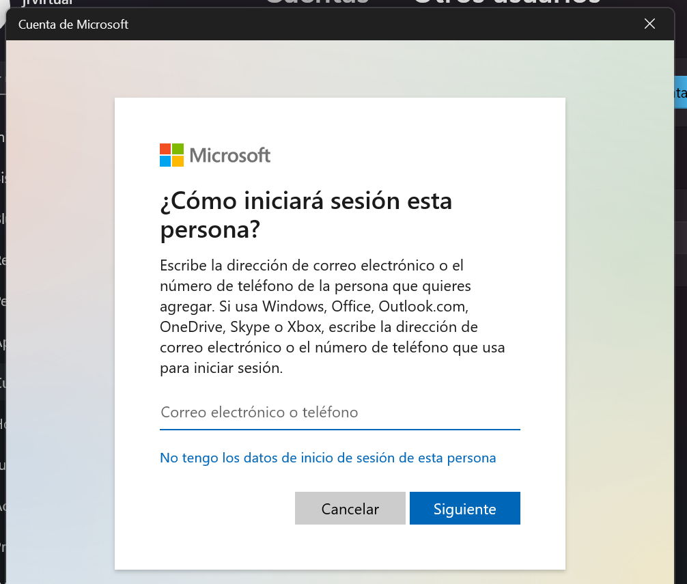Screen dimensions: 687x584
Task: Select the Cuentas breadcrumb behind the dialog
Action: (x=318, y=3)
